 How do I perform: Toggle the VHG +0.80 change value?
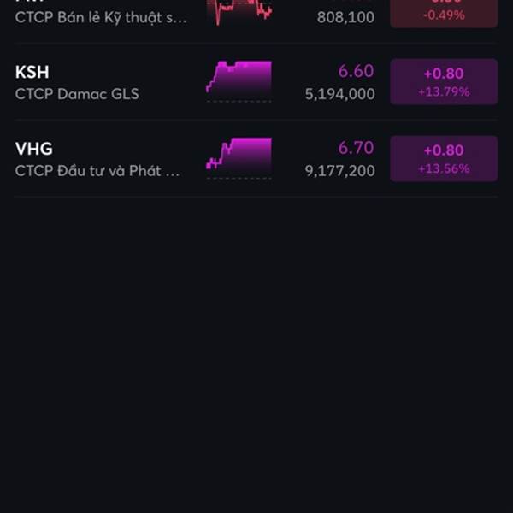pos(444,150)
